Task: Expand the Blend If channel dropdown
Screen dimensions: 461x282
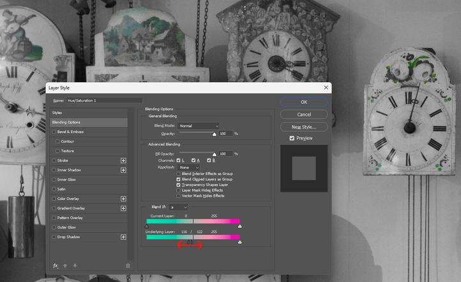Action: coord(177,208)
